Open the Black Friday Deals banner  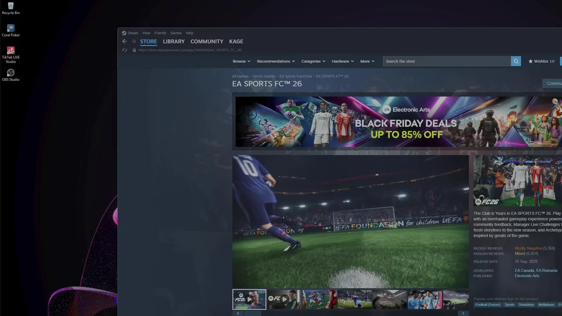(x=399, y=122)
